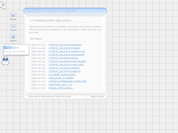Screen dimensions: 178x133
Task: Click the back arrow icon
Action: 3,5
